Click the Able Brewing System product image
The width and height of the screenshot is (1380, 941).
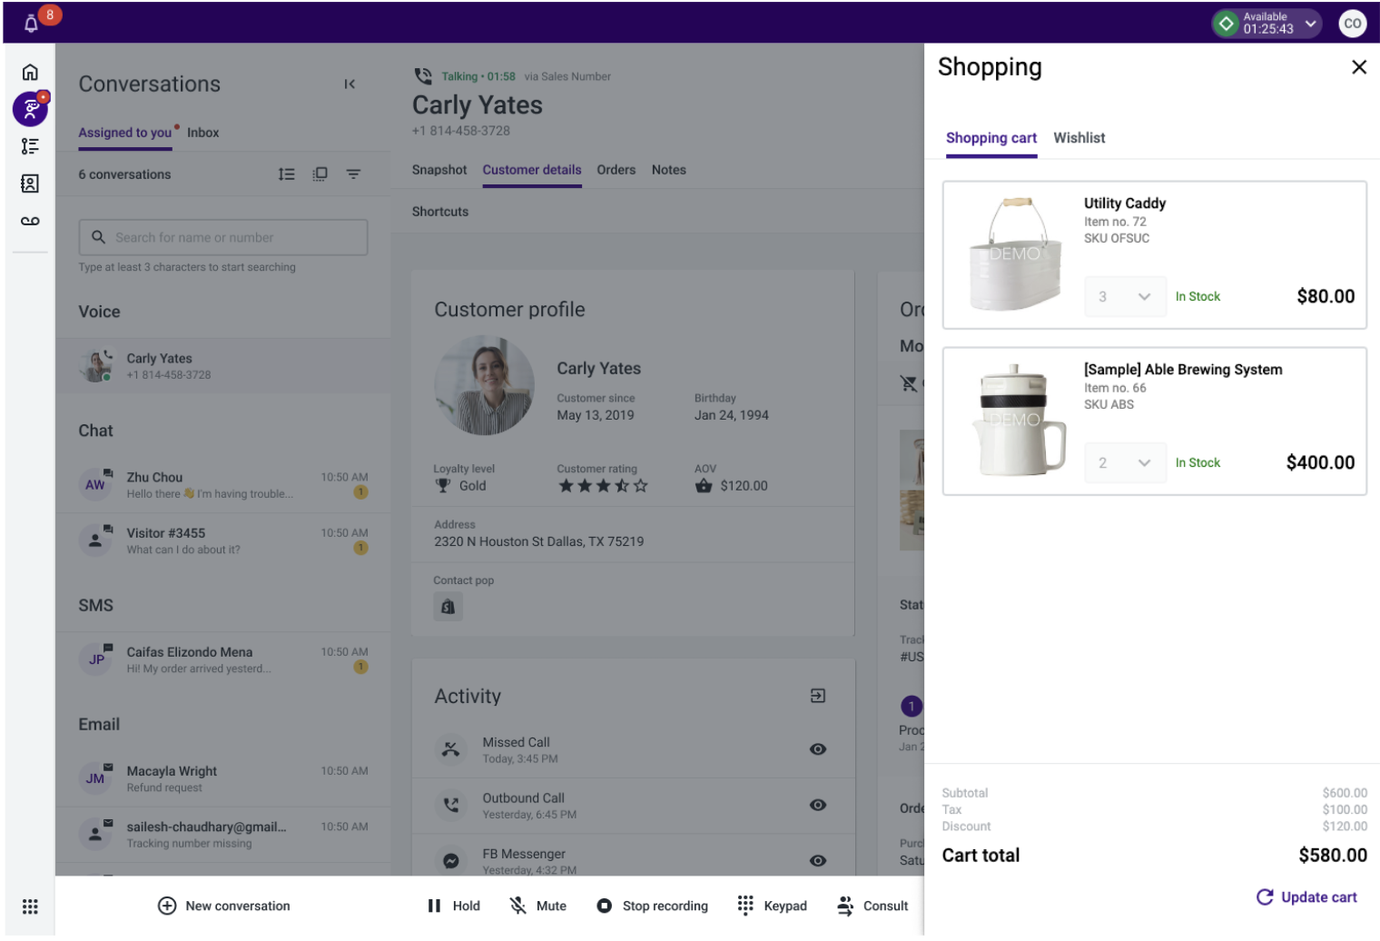click(x=1018, y=421)
